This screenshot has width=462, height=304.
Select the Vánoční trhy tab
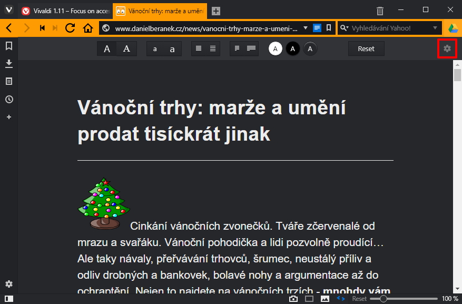pos(160,11)
